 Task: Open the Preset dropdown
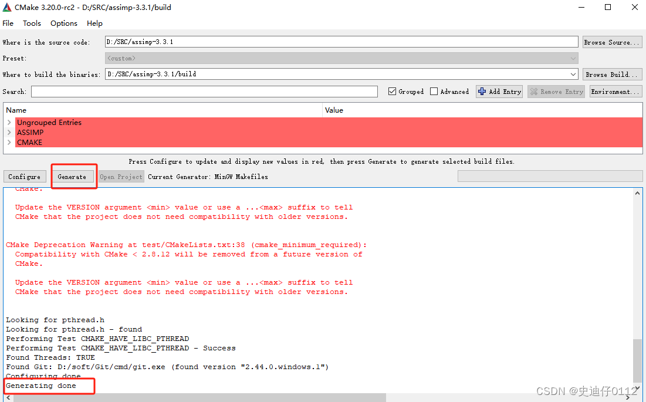point(573,58)
